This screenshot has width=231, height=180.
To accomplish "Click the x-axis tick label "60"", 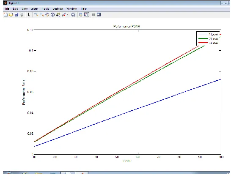I will click(138, 157).
